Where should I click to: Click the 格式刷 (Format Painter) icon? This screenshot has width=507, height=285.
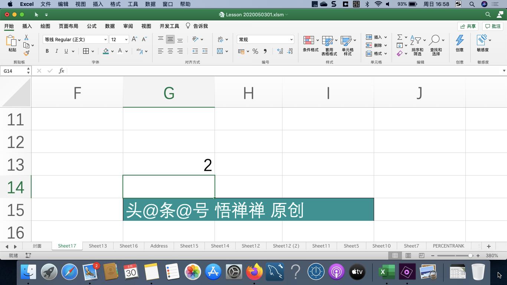(x=26, y=53)
